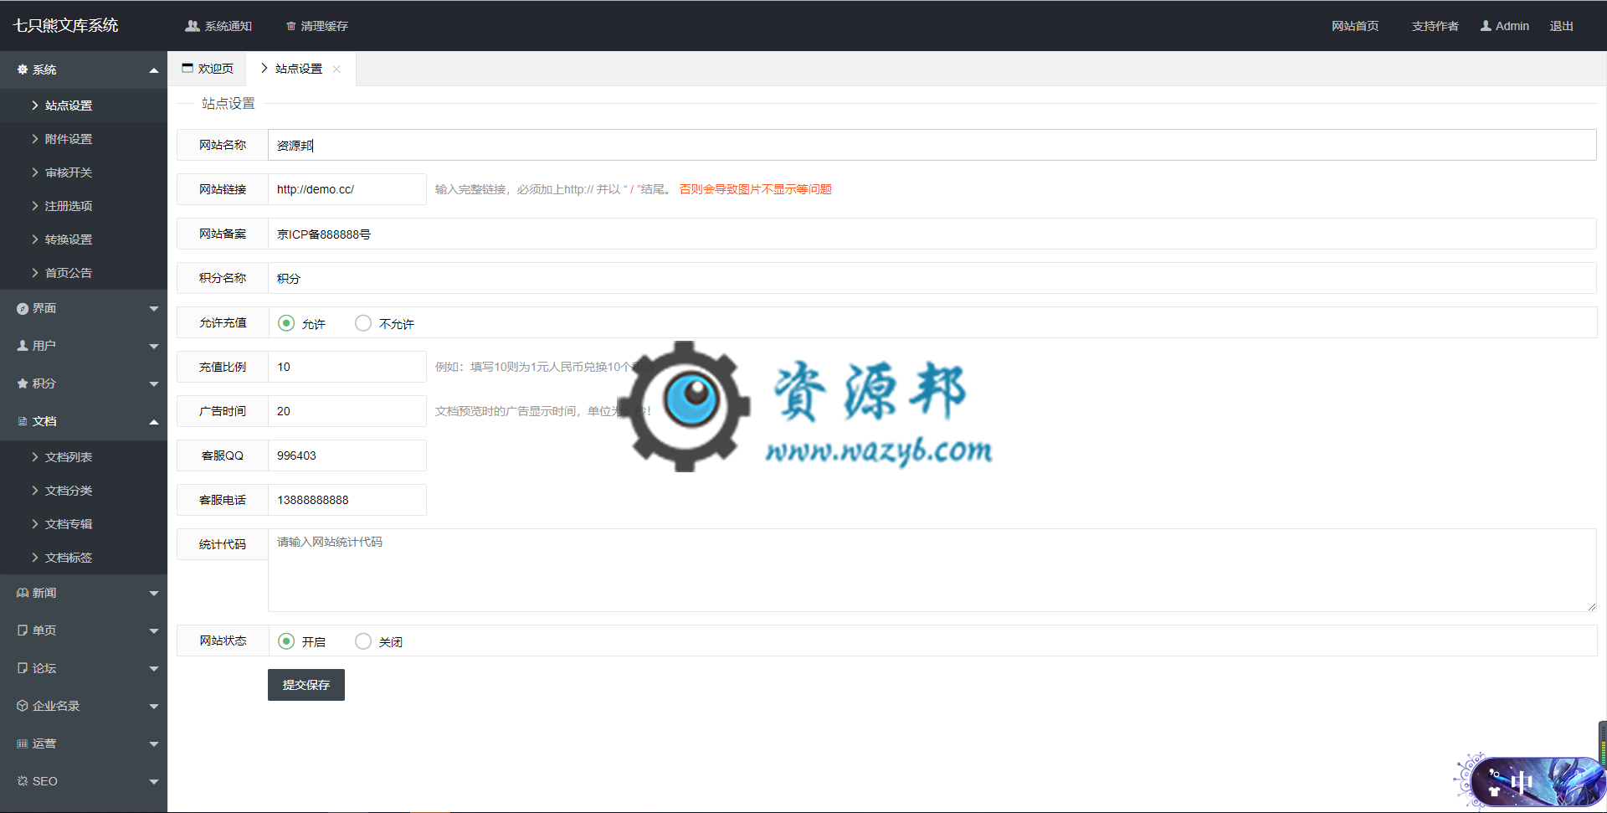Click the 提交保存 button
This screenshot has height=813, width=1607.
point(306,685)
